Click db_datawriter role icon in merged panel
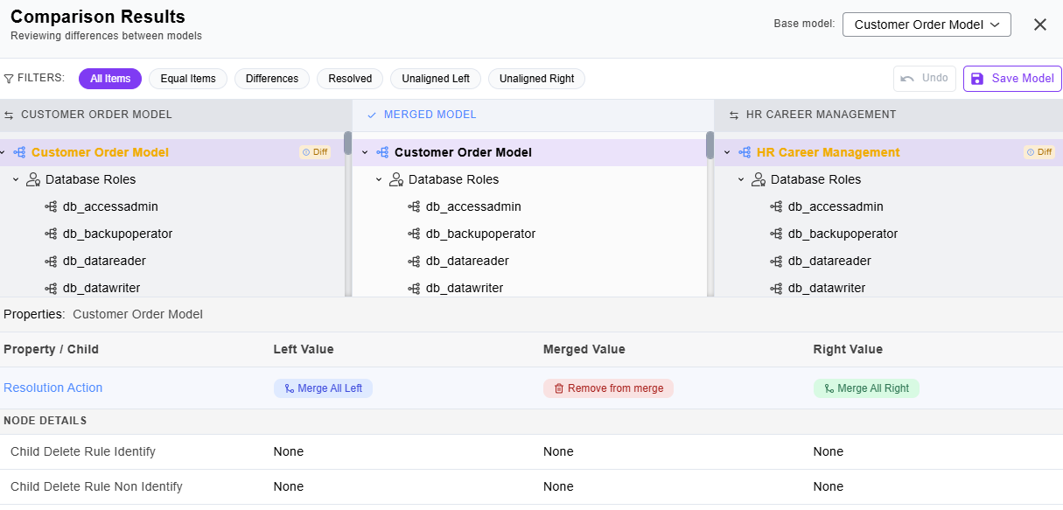The width and height of the screenshot is (1063, 510). point(414,288)
